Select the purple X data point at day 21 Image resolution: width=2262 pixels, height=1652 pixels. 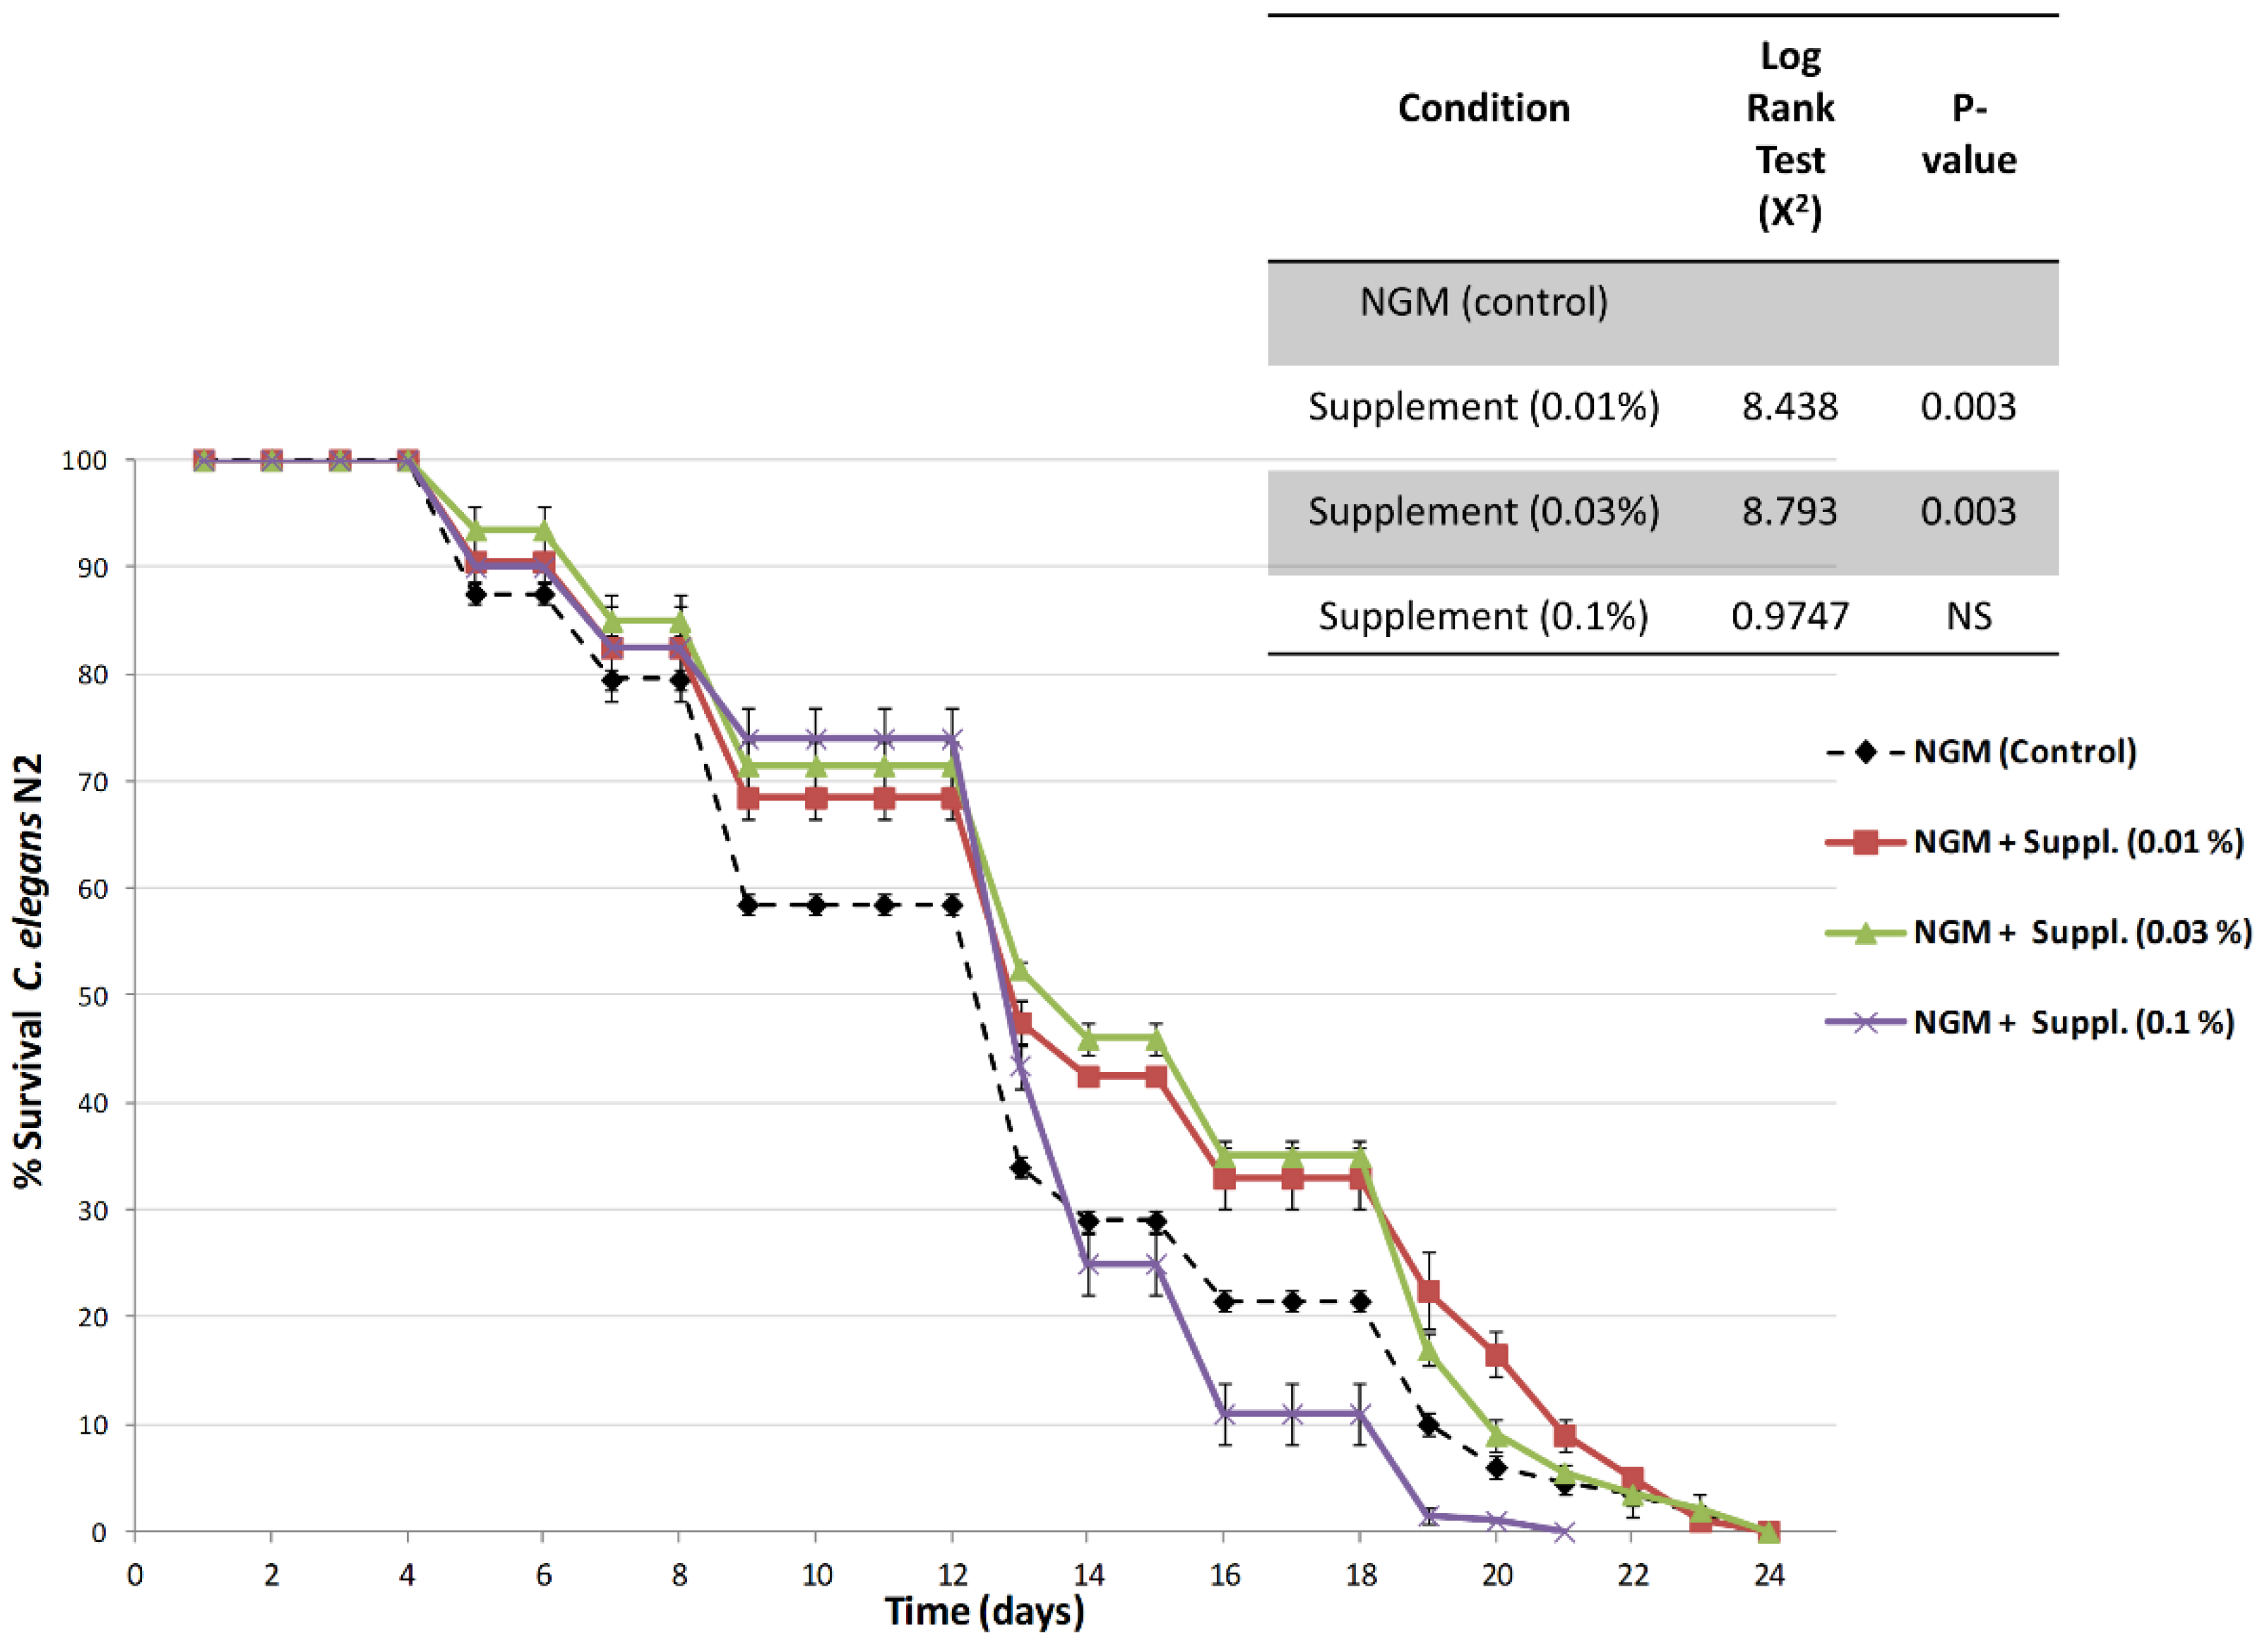1564,1531
